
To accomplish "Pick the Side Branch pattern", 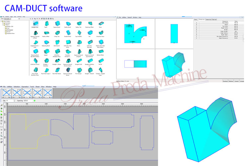I will coord(57,42).
